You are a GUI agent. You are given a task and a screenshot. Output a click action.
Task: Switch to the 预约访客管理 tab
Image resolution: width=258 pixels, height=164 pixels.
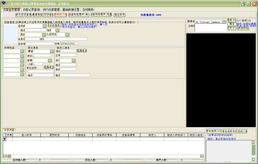[51, 10]
